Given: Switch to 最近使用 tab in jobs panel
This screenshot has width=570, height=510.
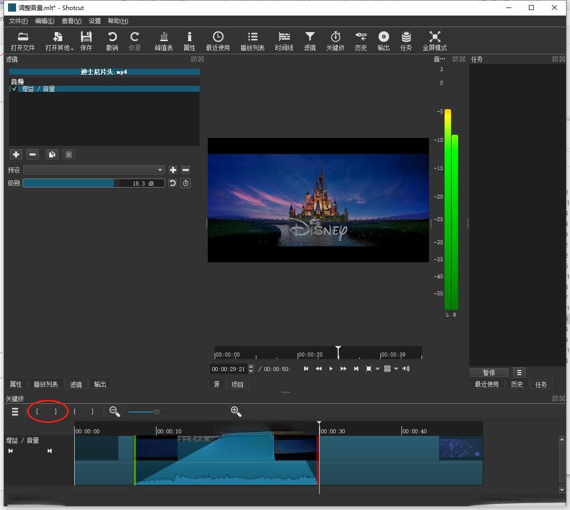Looking at the screenshot, I should click(x=487, y=384).
